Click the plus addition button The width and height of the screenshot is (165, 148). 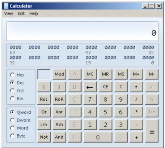[136, 137]
